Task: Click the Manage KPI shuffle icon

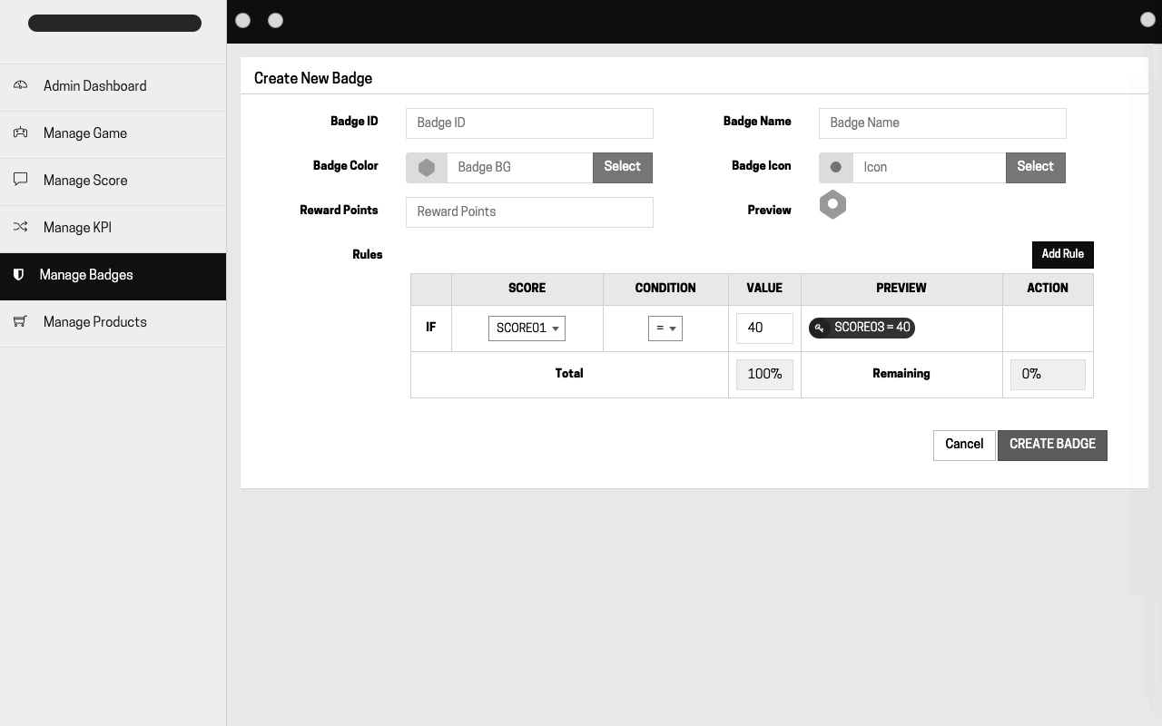Action: click(20, 227)
